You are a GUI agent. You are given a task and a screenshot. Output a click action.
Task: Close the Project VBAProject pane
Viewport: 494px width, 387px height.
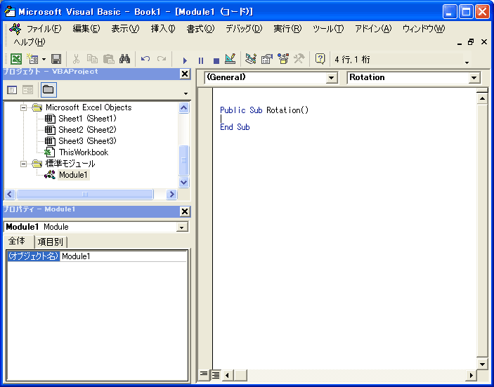click(x=185, y=74)
